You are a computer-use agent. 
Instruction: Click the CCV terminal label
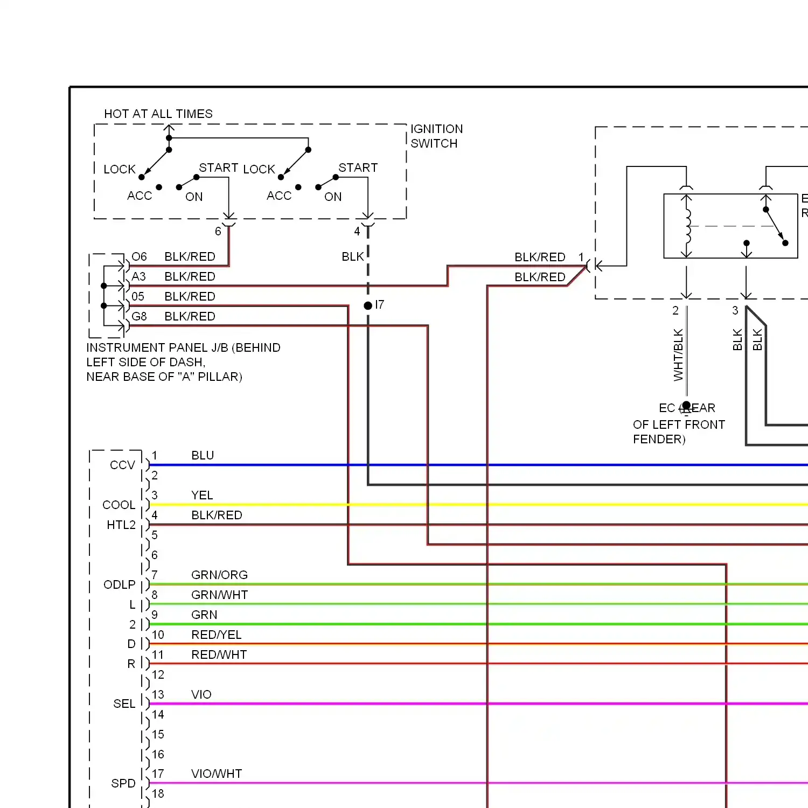tap(122, 465)
